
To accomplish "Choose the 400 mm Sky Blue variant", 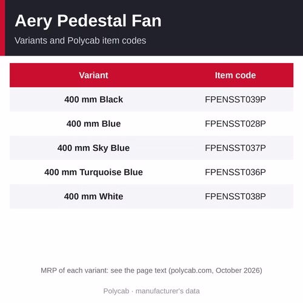I will point(93,148).
